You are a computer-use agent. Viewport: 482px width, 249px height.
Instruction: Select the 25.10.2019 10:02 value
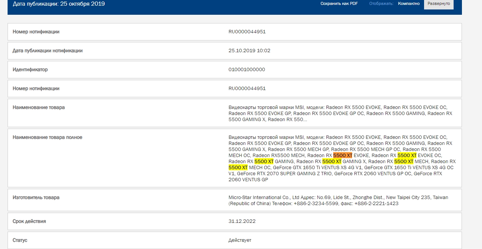[x=249, y=51]
